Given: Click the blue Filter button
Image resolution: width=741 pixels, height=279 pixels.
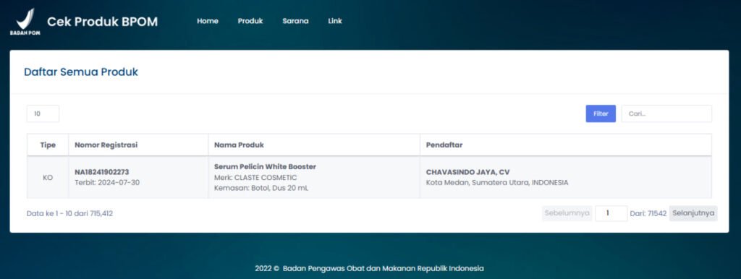Looking at the screenshot, I should 601,113.
